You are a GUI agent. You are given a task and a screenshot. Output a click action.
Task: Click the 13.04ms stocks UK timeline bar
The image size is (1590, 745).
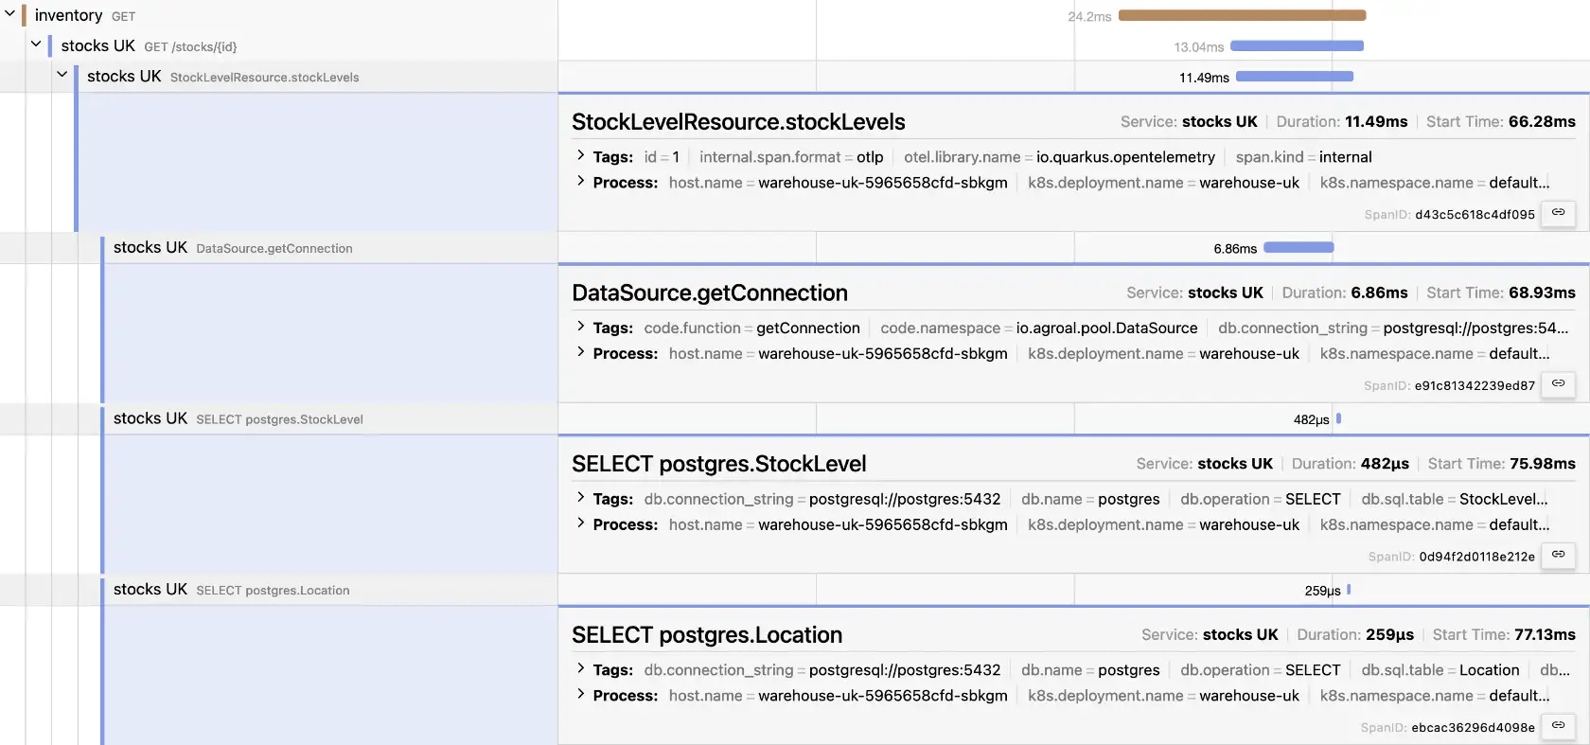click(x=1297, y=45)
